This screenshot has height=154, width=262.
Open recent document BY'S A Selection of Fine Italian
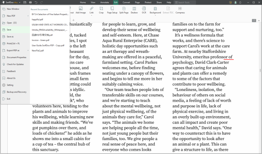pyautogui.click(x=50, y=14)
